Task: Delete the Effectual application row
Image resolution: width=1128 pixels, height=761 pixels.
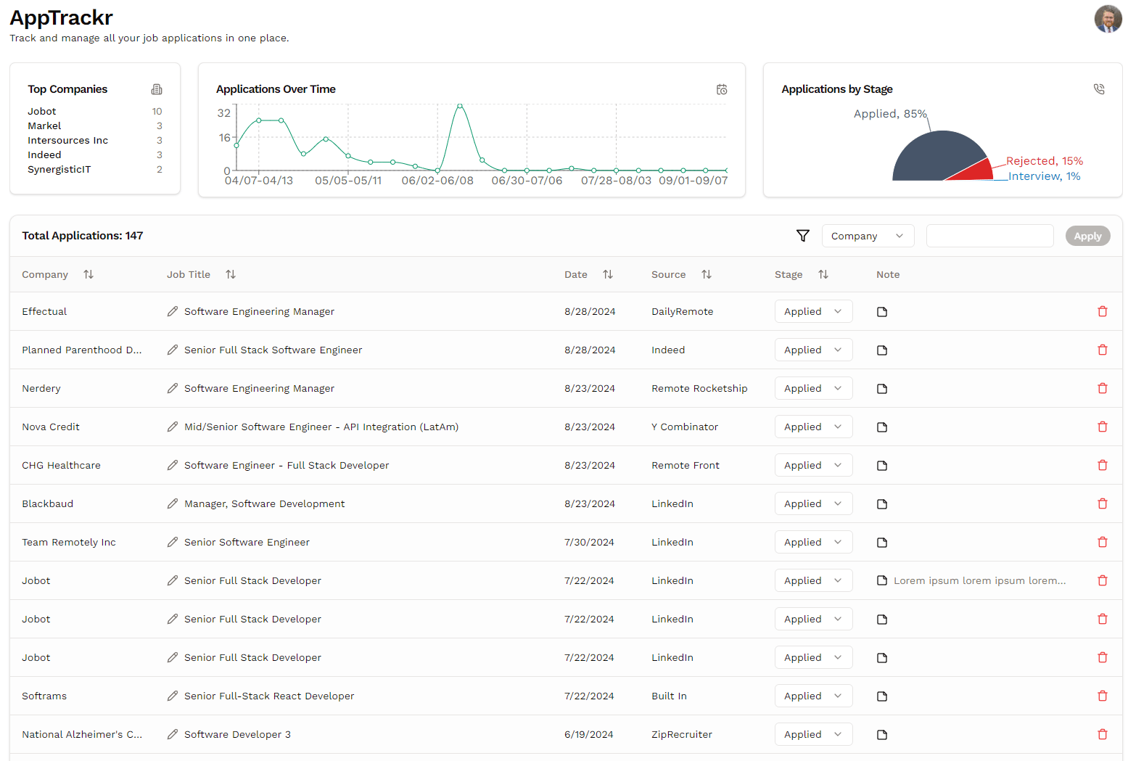Action: 1102,311
